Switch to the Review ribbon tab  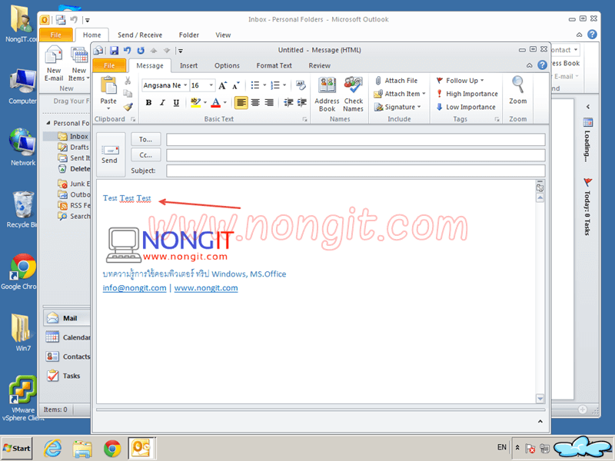pyautogui.click(x=319, y=65)
